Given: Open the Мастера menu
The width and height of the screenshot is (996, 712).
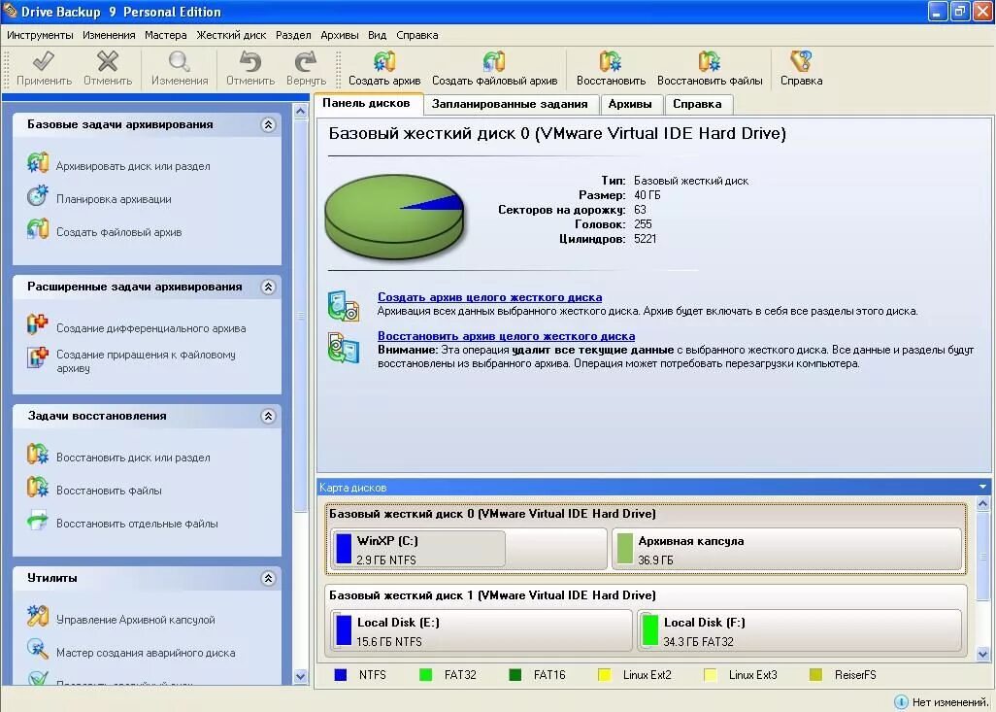Looking at the screenshot, I should (x=166, y=35).
